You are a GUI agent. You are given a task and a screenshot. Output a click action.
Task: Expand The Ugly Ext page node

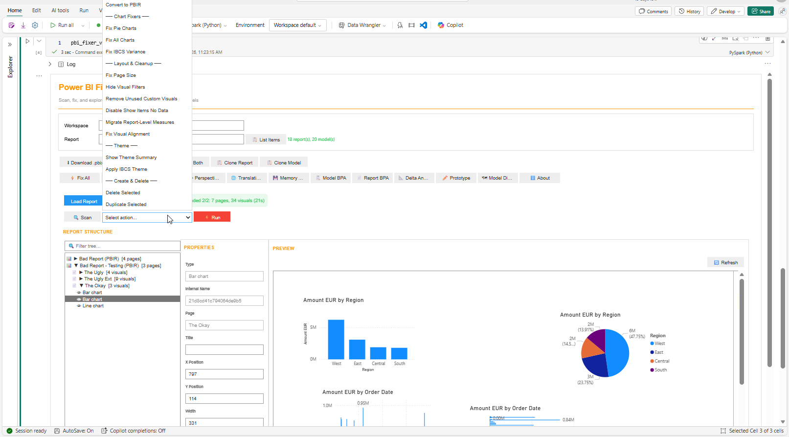(81, 279)
